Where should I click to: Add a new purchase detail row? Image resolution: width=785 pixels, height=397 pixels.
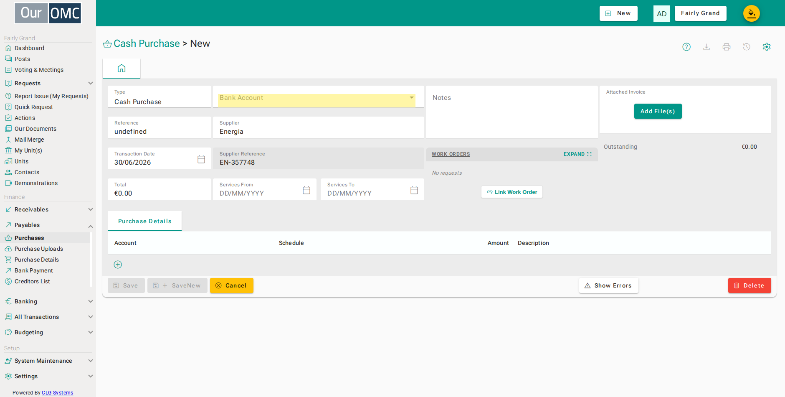tap(118, 265)
